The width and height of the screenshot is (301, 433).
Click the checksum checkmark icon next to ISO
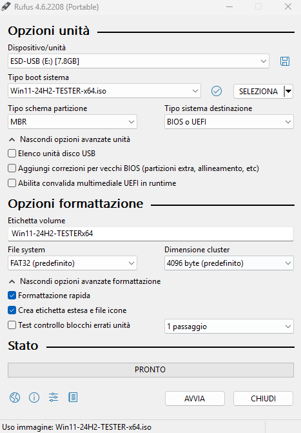click(217, 91)
